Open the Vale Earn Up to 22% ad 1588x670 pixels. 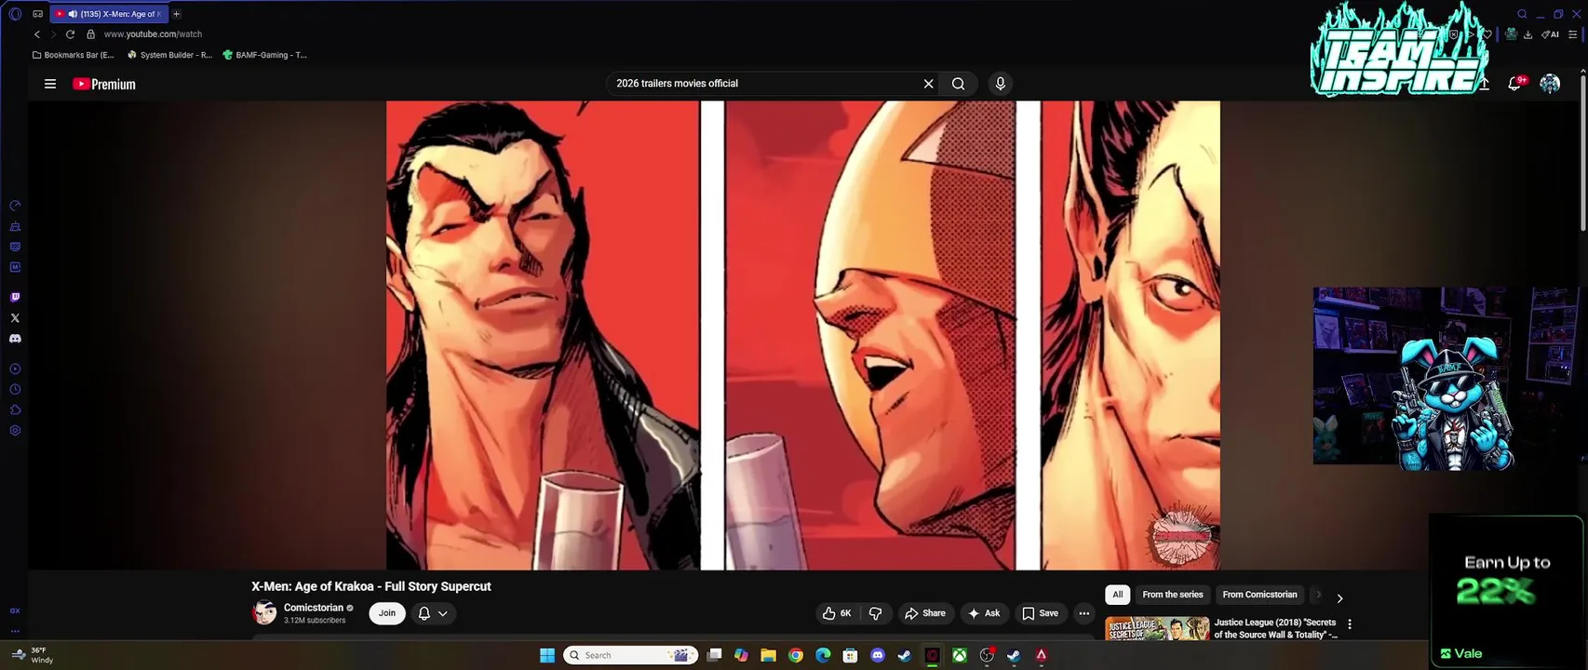1506,590
